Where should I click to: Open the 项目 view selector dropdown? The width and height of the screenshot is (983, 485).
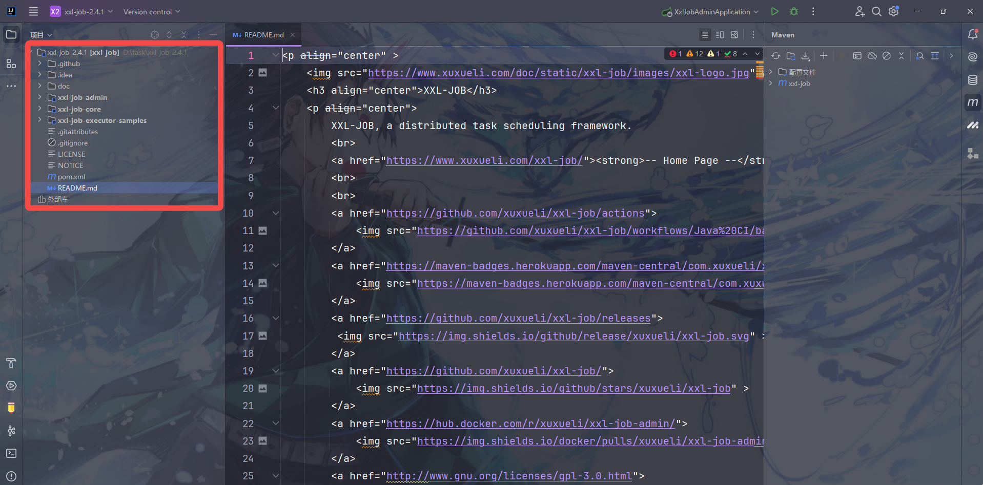click(x=41, y=35)
